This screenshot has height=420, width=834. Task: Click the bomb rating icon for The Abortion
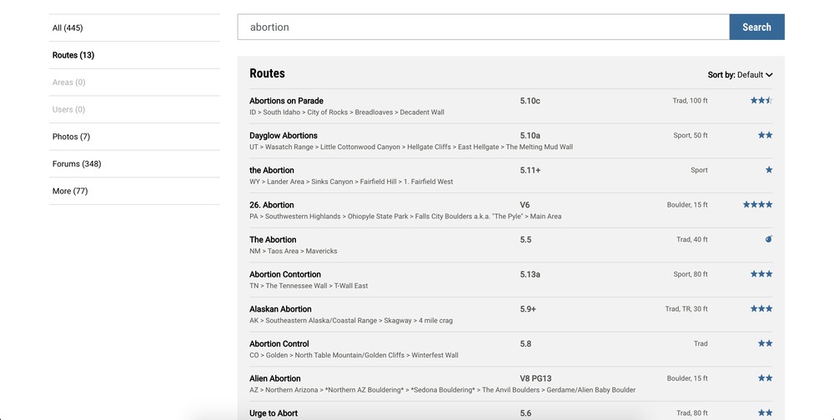[769, 239]
